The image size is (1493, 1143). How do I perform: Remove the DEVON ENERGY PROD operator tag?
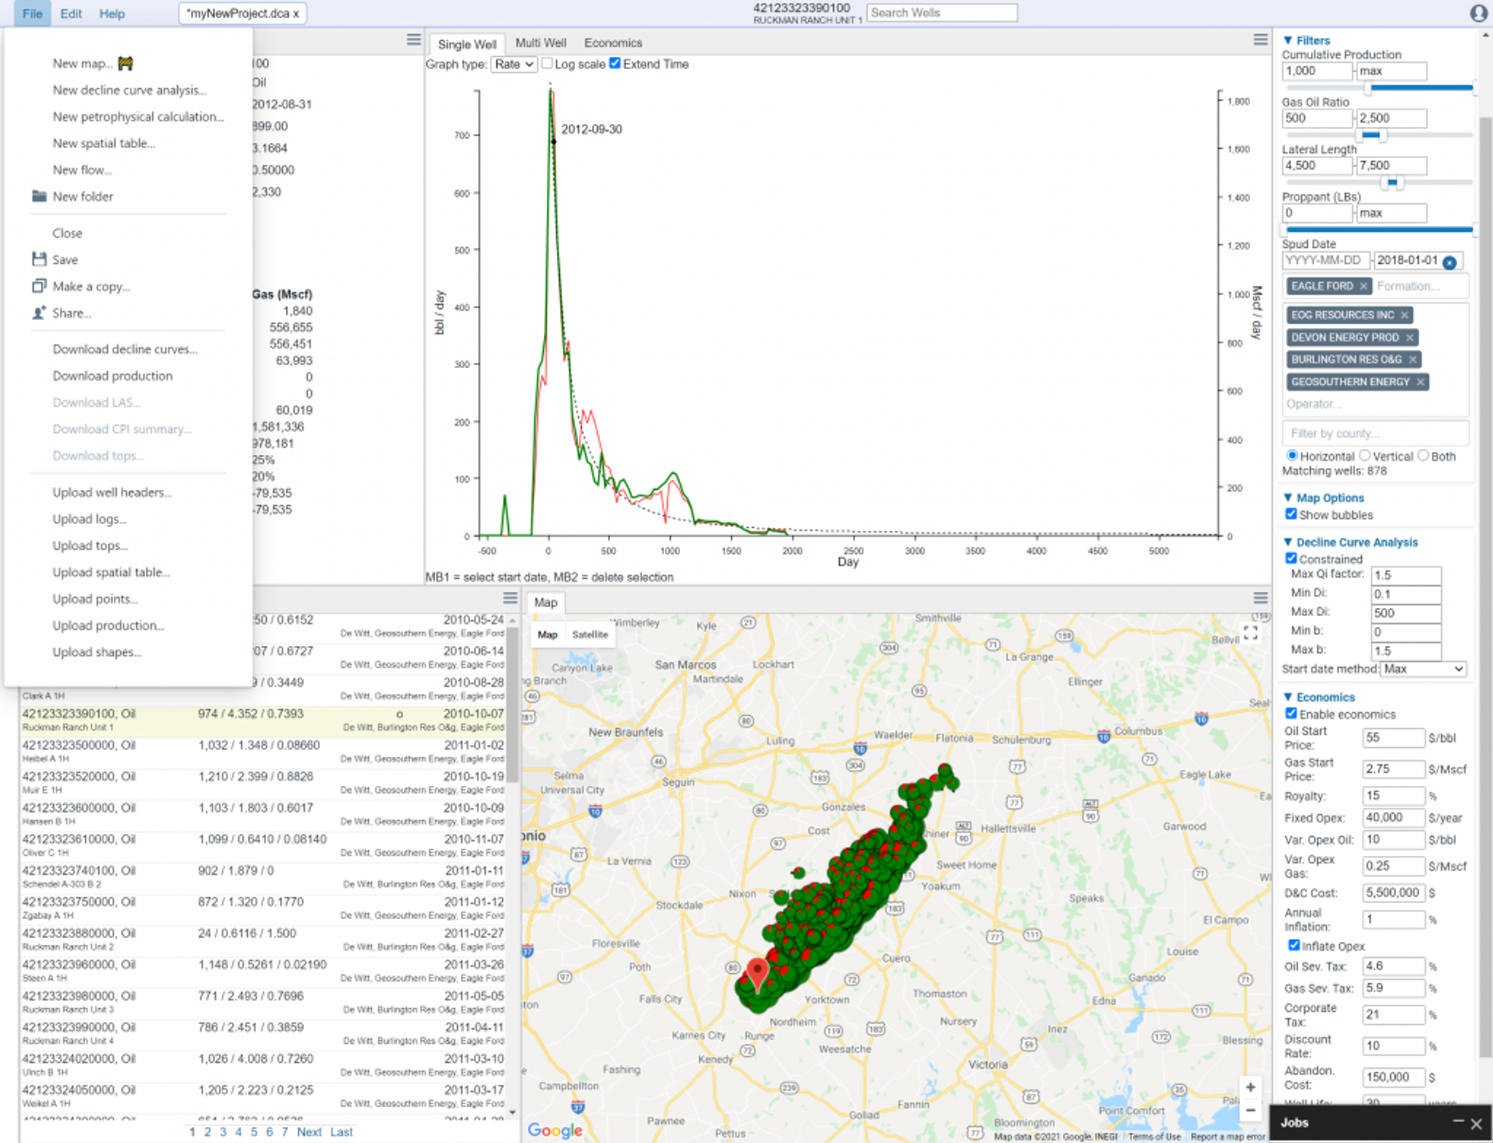pyautogui.click(x=1409, y=338)
